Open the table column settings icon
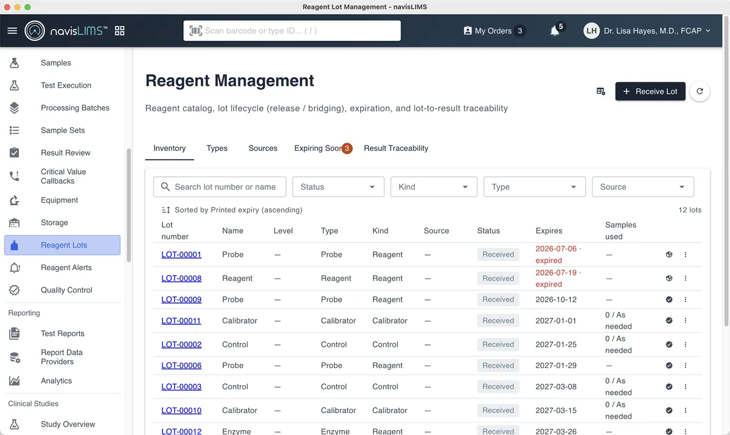Image resolution: width=730 pixels, height=435 pixels. 601,91
